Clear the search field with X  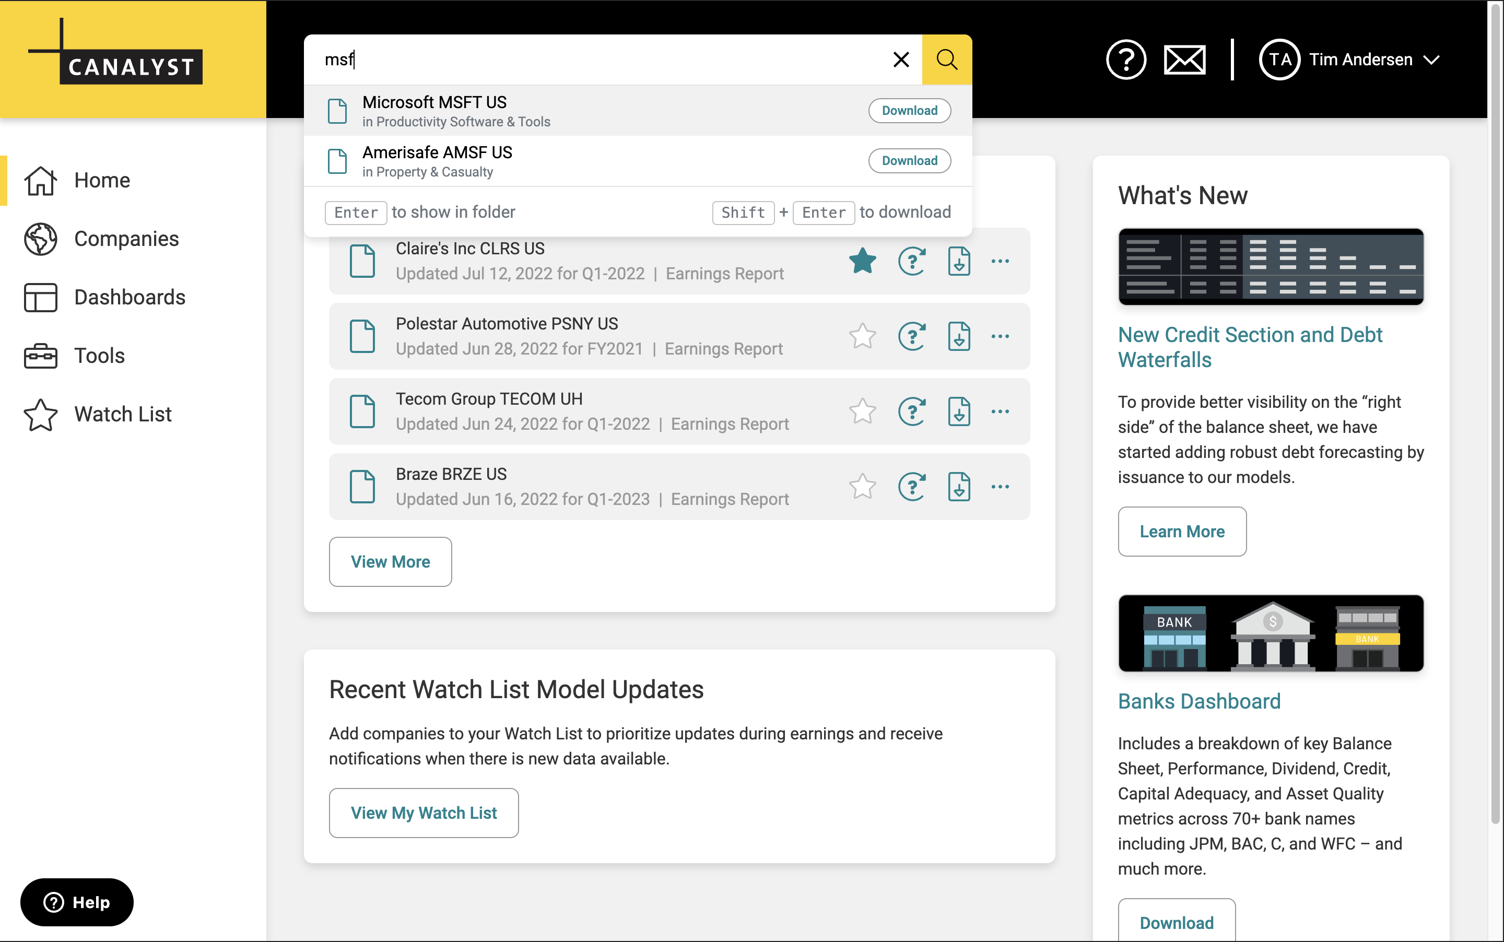click(900, 60)
